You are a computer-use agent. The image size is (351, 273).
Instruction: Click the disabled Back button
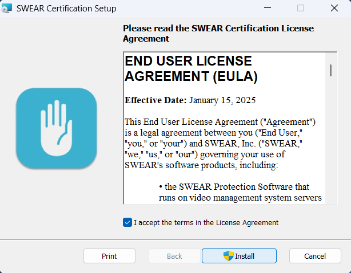174,256
